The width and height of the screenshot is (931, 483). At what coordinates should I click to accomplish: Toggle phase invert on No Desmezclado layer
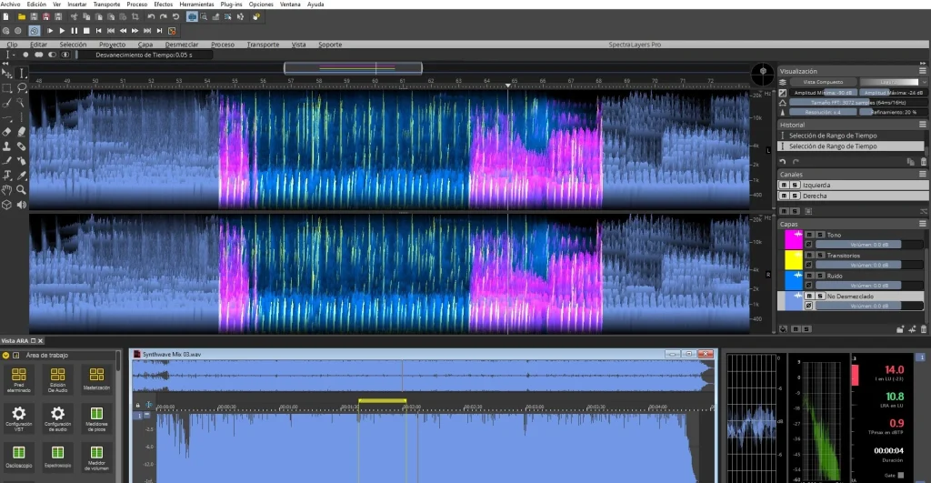click(808, 306)
